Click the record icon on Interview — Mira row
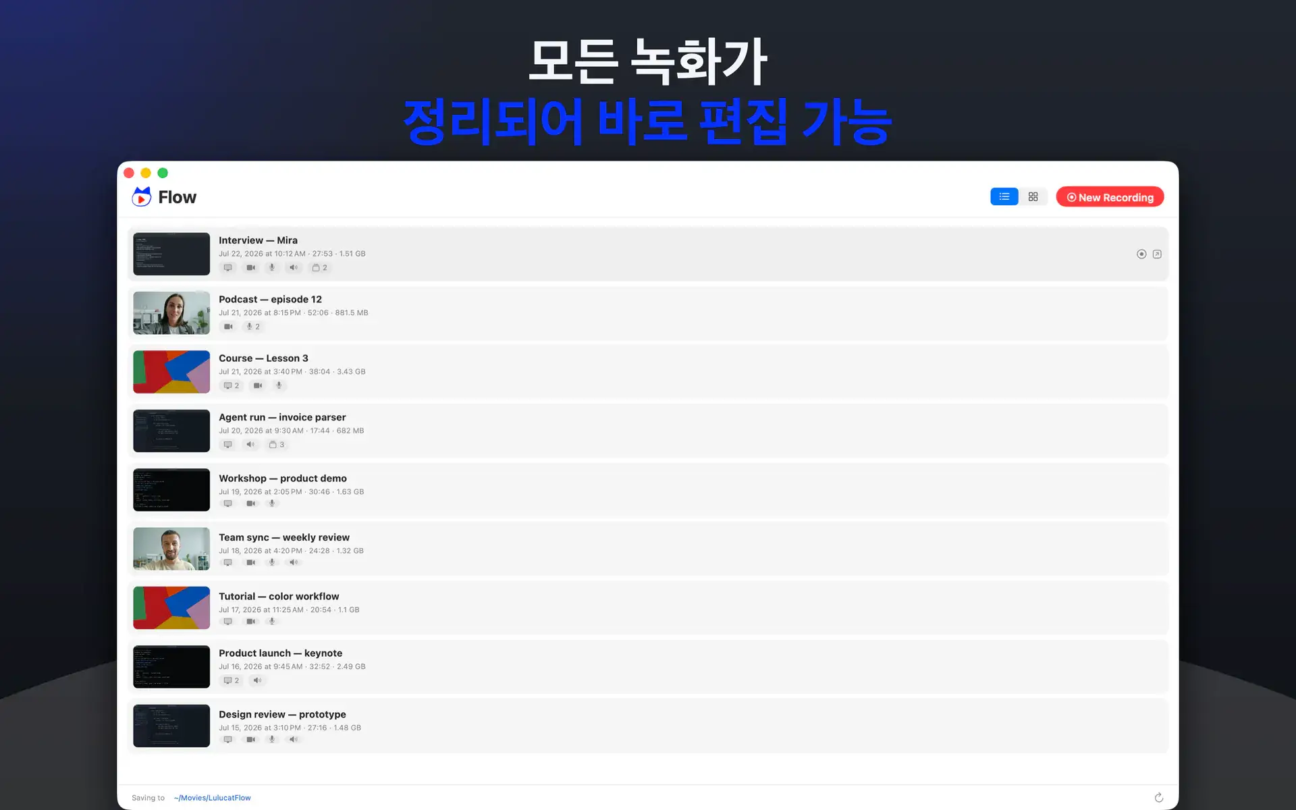The width and height of the screenshot is (1296, 810). coord(1141,254)
